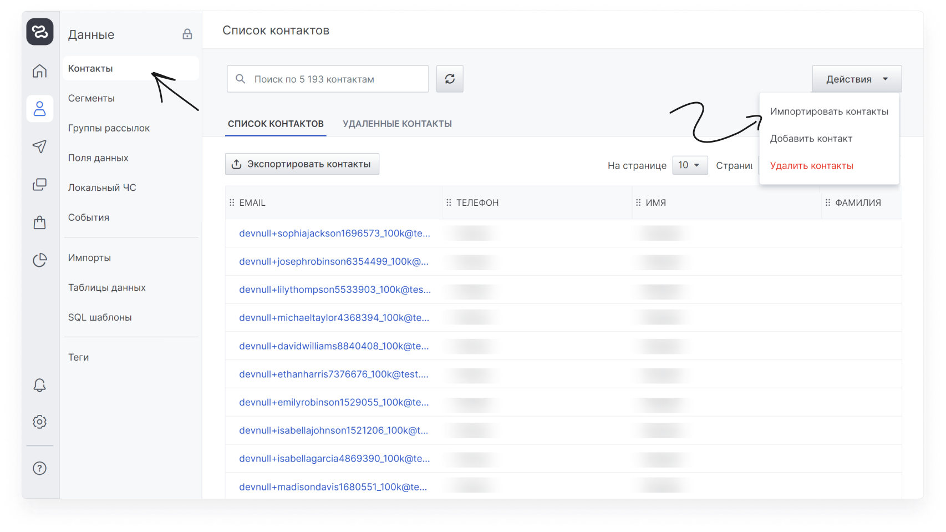Screen dimensions: 946x532
Task: Click the drag handle of ИМЯ column
Action: point(638,202)
